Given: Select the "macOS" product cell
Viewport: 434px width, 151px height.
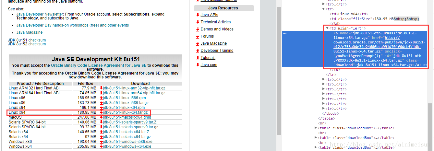Looking at the screenshot, I should [15, 117].
